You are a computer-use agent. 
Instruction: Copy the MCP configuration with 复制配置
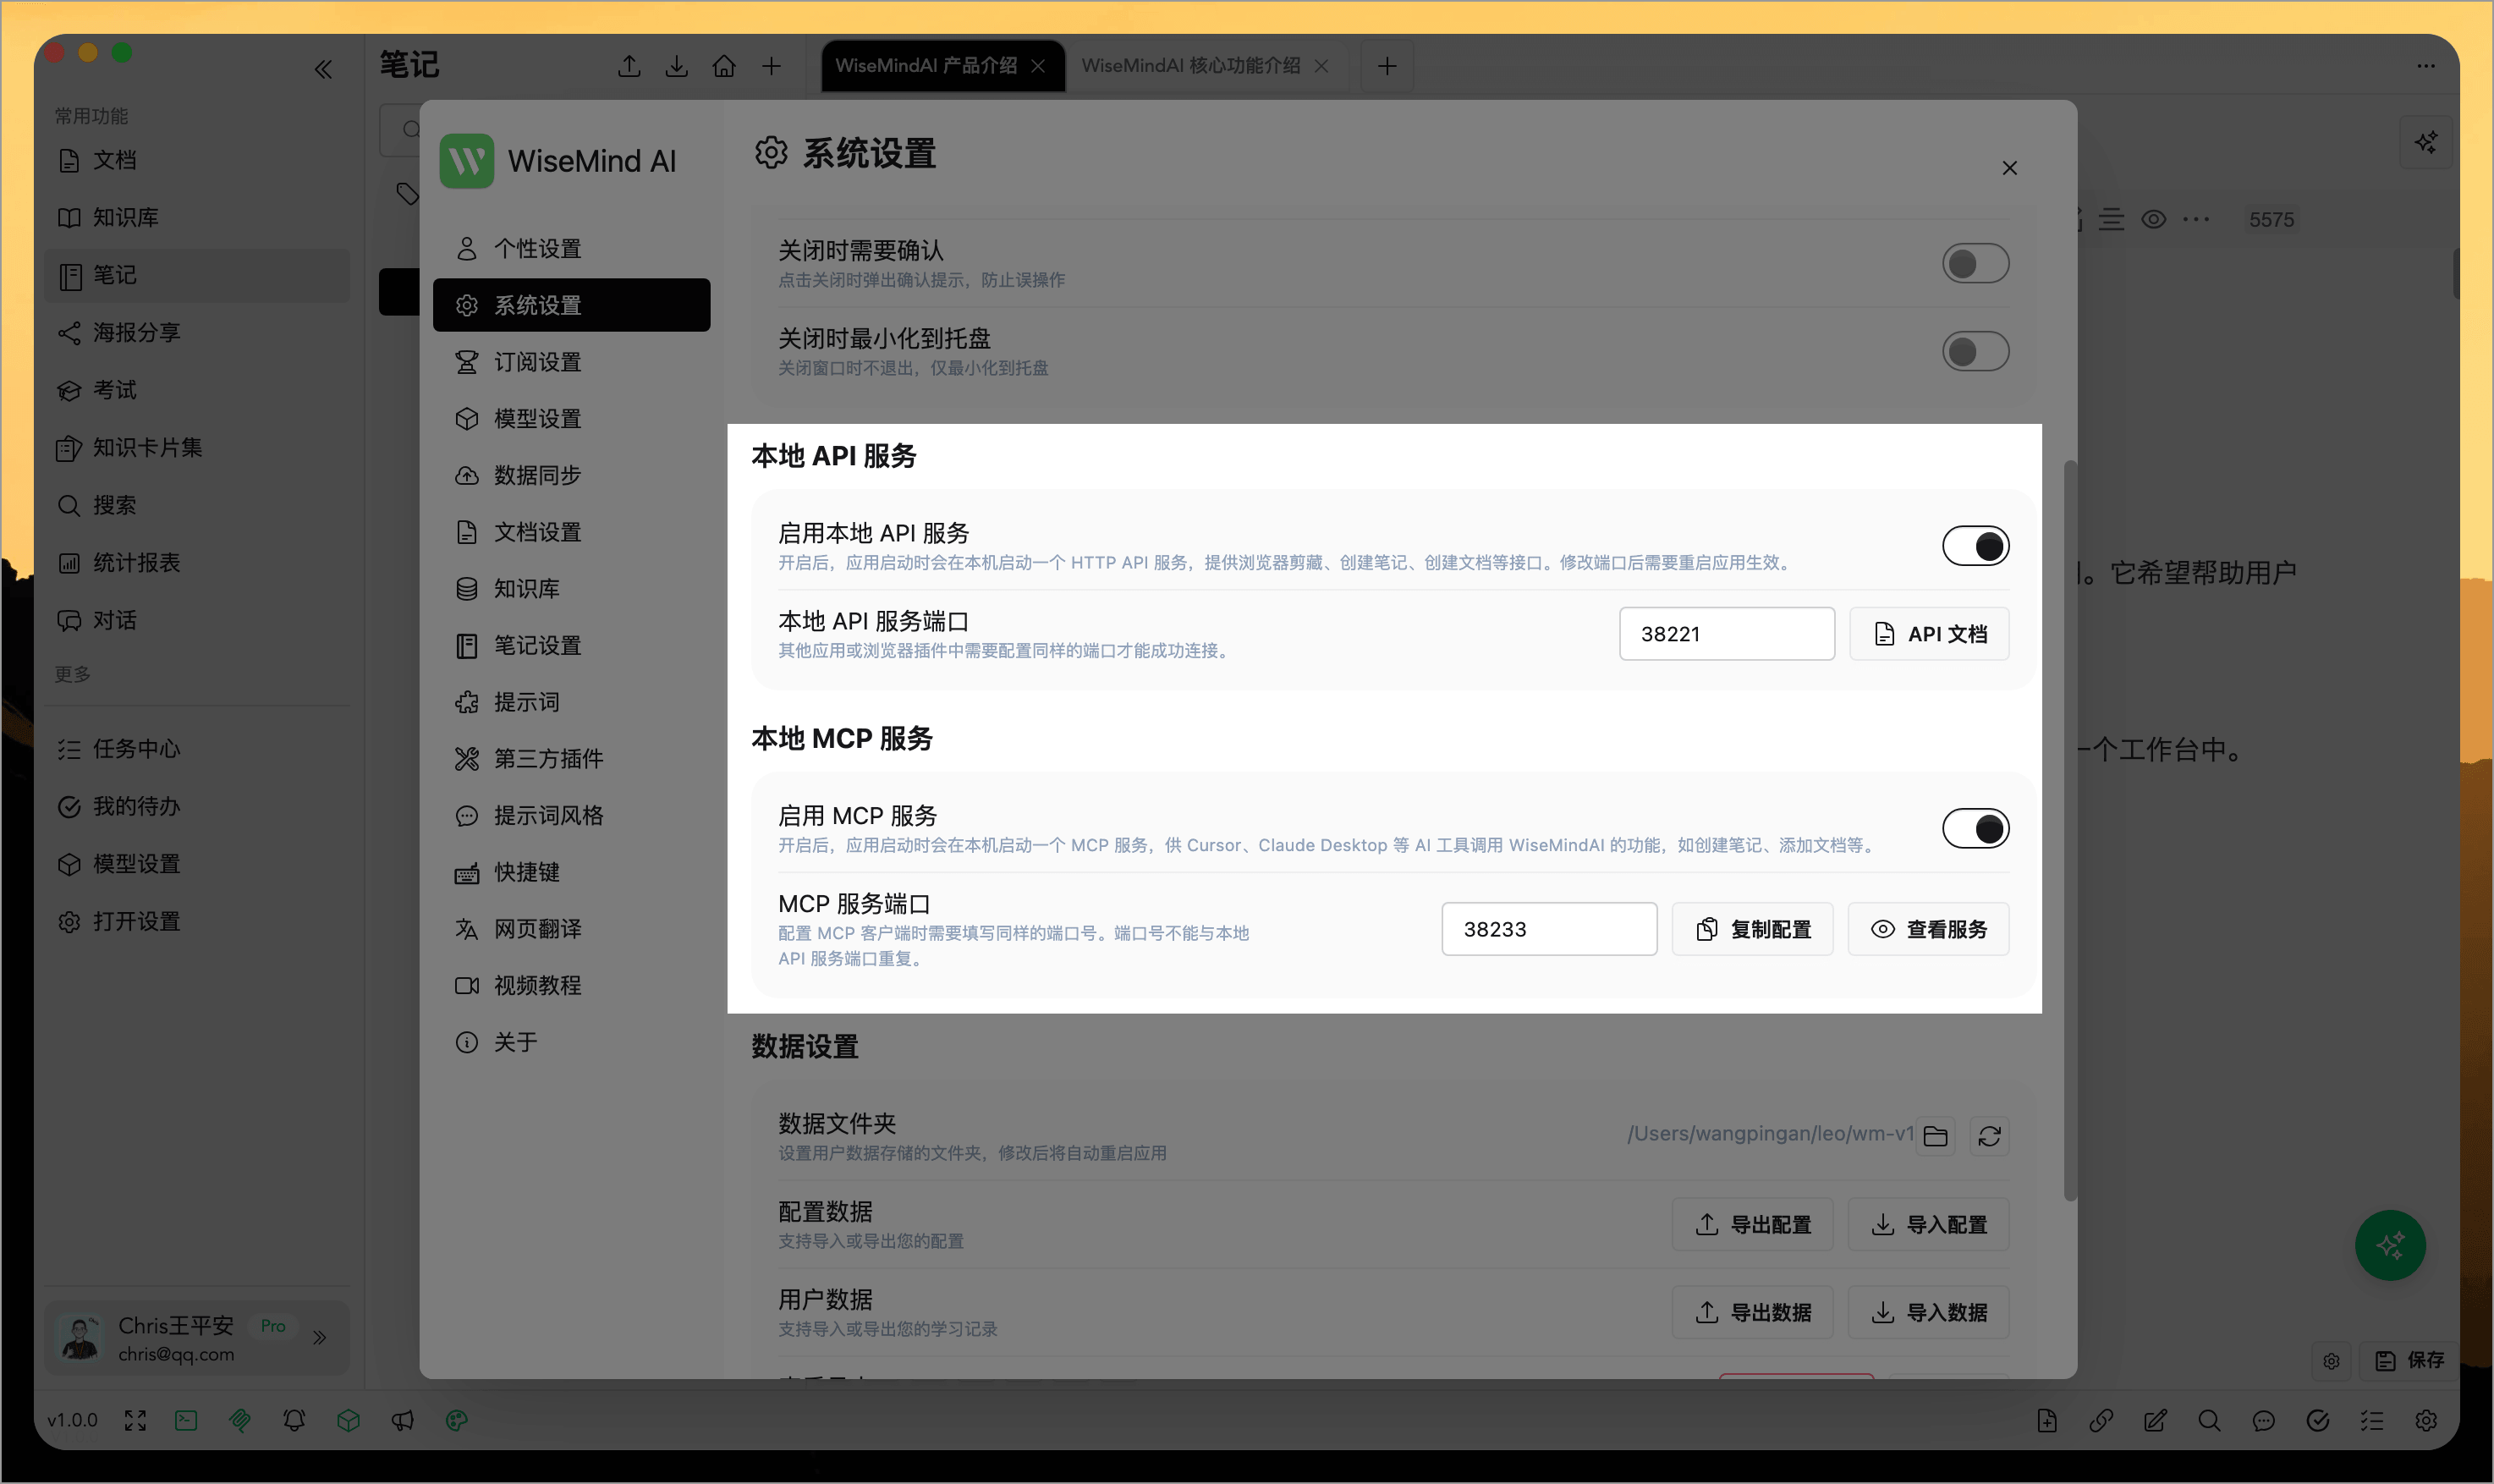[1752, 929]
